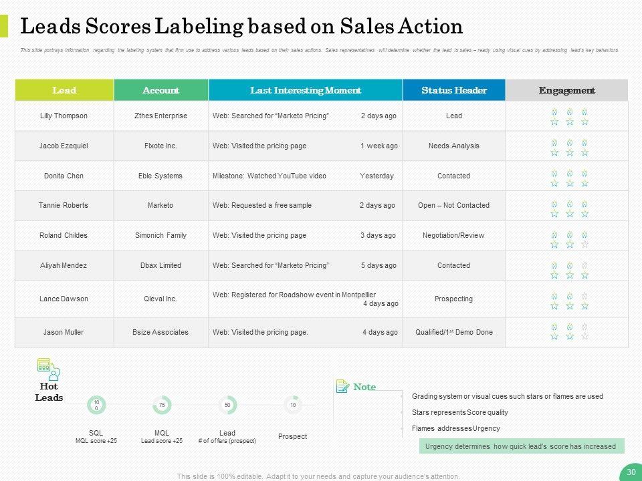
Task: Click the SQL donut chart showing 100
Action: click(96, 405)
